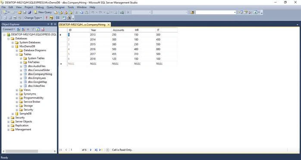
Task: Click the Accounts column header
Action: [x=122, y=30]
